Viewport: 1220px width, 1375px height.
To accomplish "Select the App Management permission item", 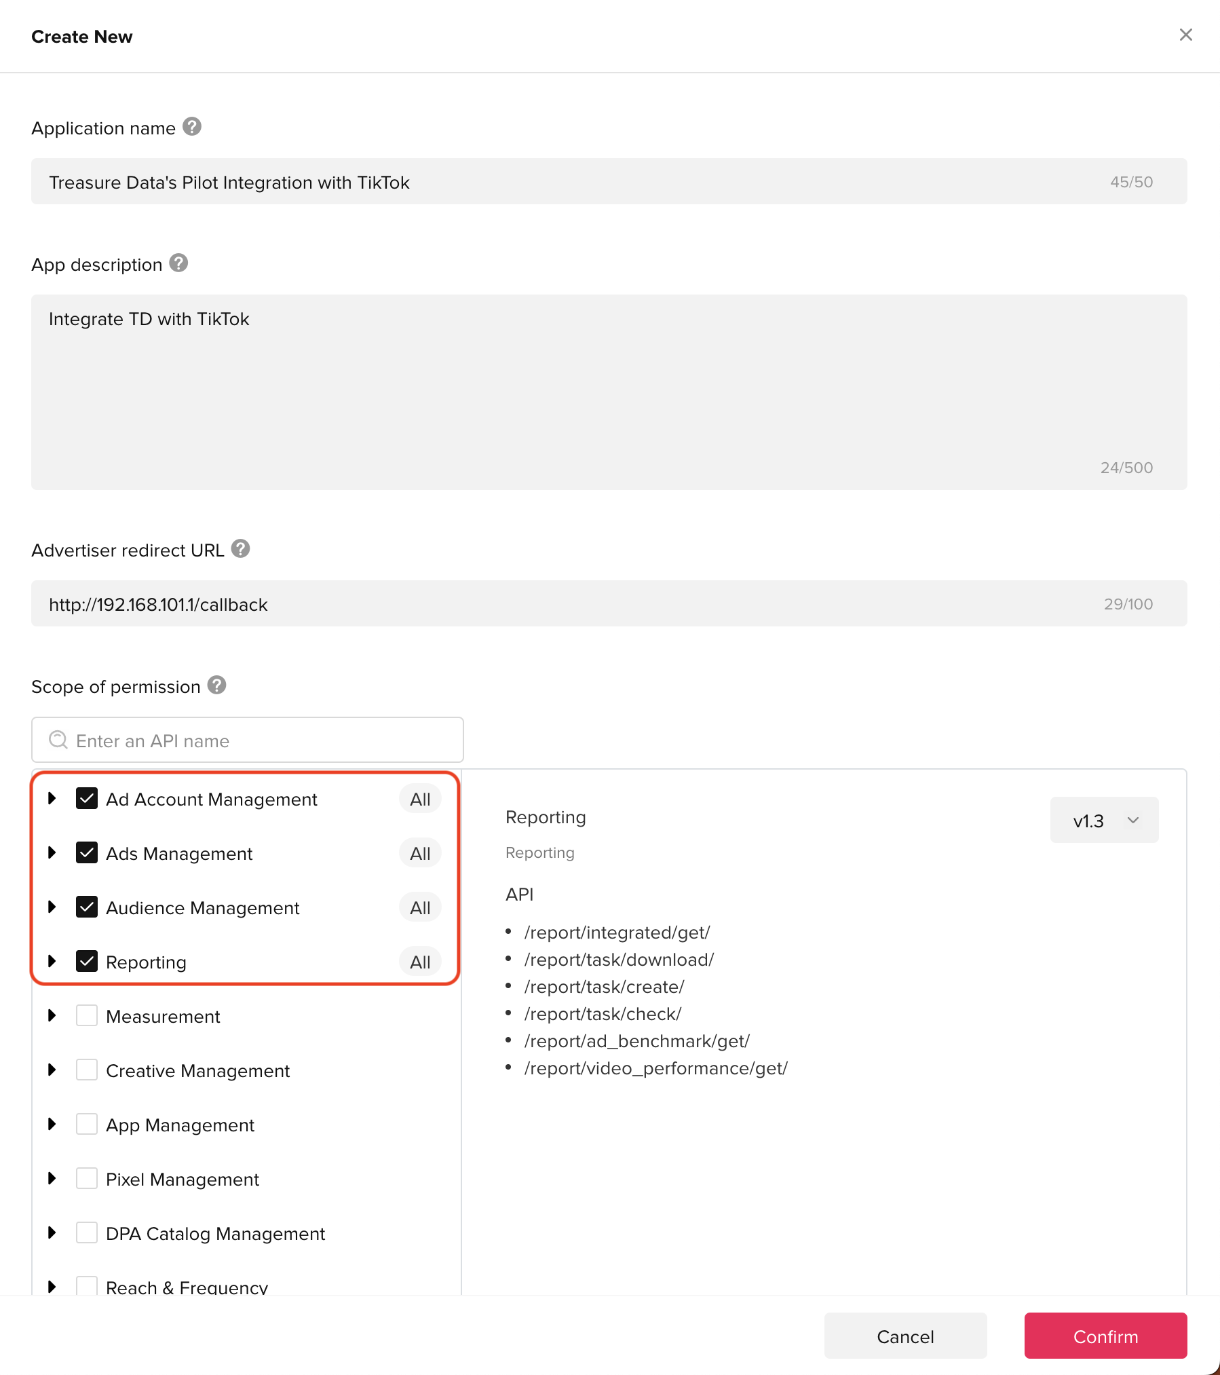I will tap(180, 1125).
